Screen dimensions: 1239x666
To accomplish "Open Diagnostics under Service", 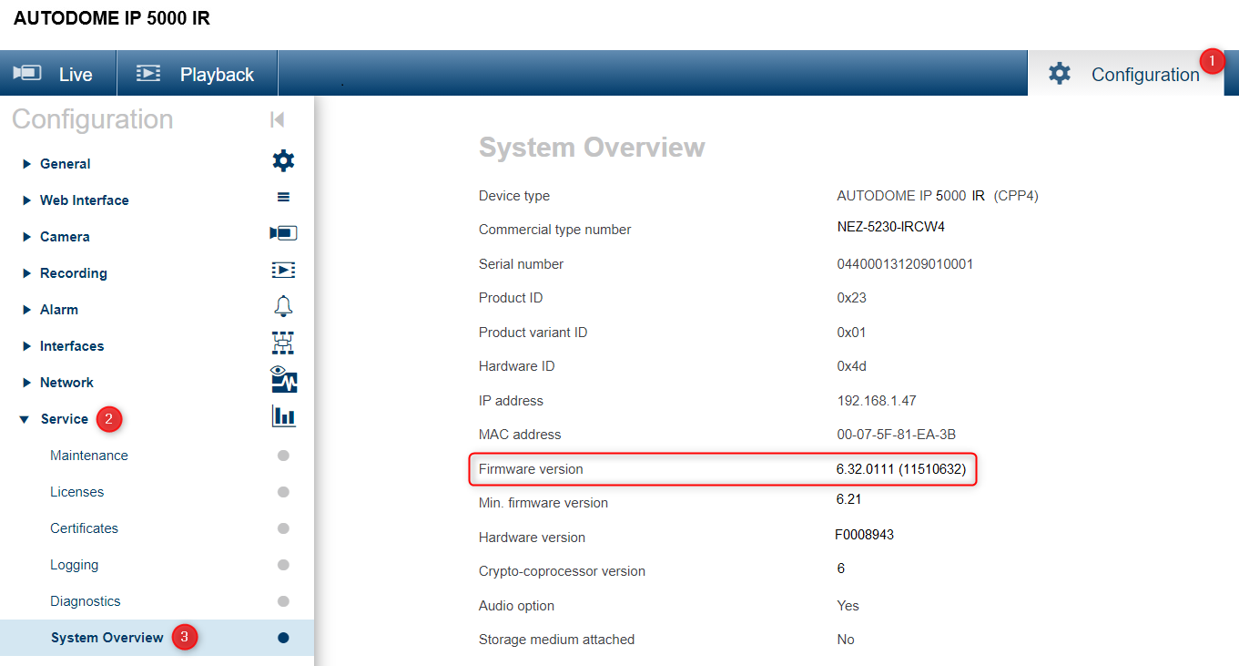I will [86, 601].
